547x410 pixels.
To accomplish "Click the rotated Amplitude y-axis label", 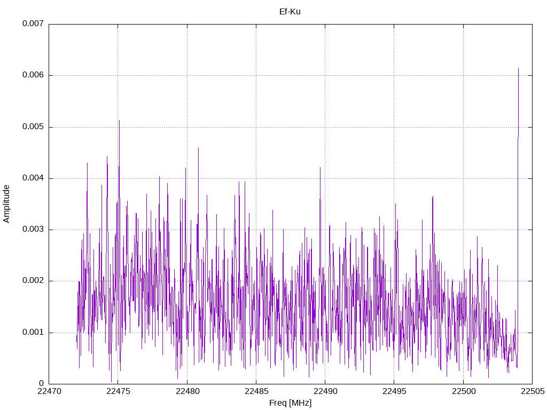I will click(7, 203).
